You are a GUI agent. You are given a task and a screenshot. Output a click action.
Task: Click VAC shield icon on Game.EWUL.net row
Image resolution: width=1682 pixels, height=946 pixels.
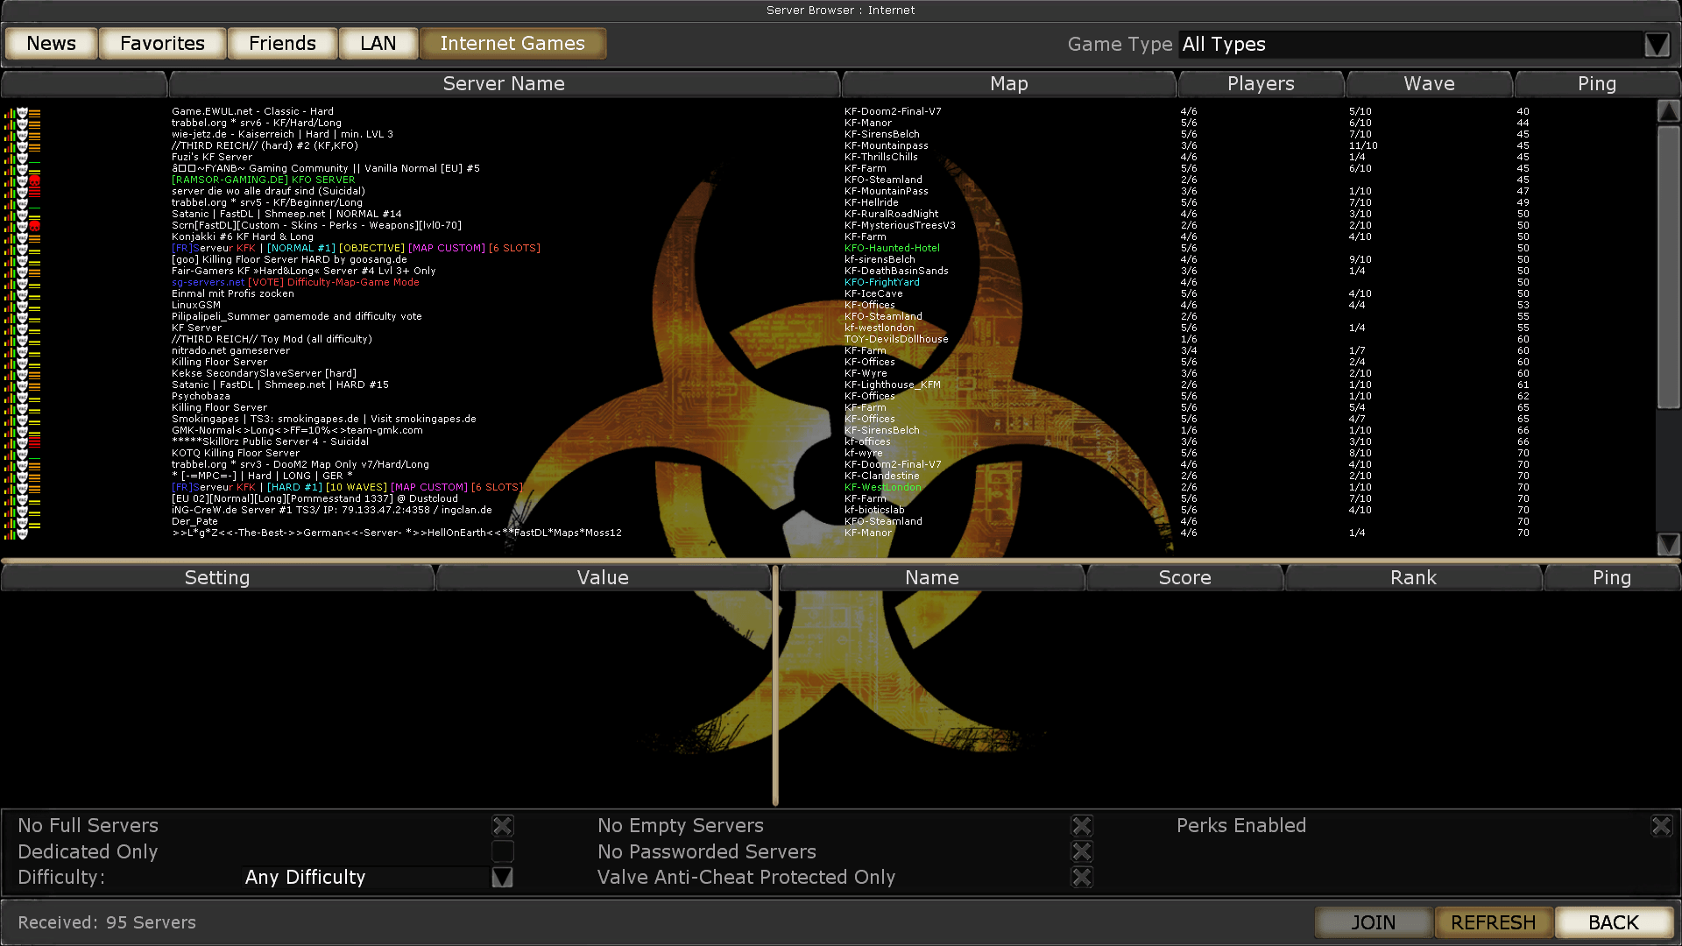tap(23, 112)
